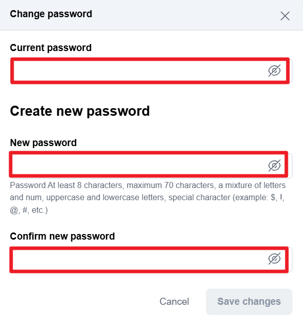Viewport: 303px width, 324px height.
Task: Click the Create new password heading
Action: [80, 111]
